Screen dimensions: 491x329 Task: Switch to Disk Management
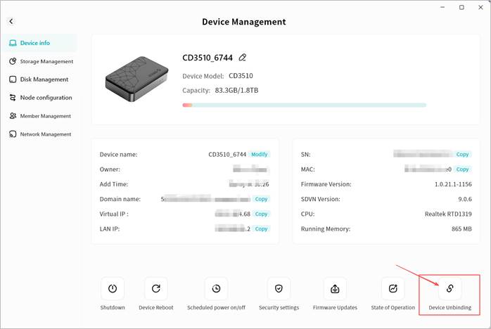pyautogui.click(x=39, y=79)
